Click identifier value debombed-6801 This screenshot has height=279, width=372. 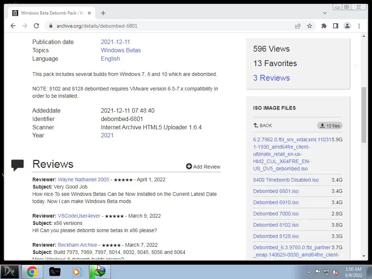(122, 119)
